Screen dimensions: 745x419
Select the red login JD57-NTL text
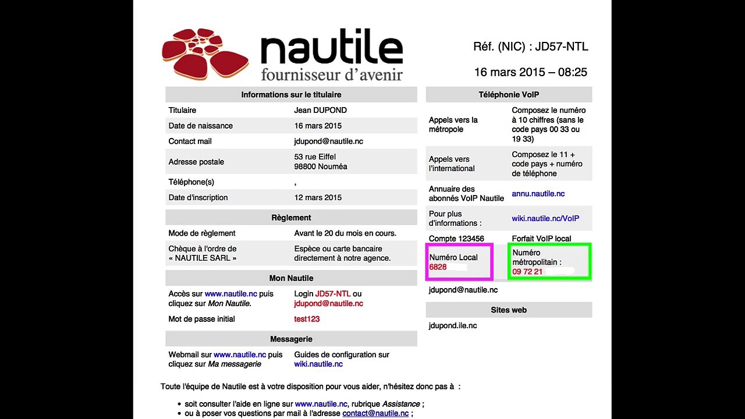(333, 294)
